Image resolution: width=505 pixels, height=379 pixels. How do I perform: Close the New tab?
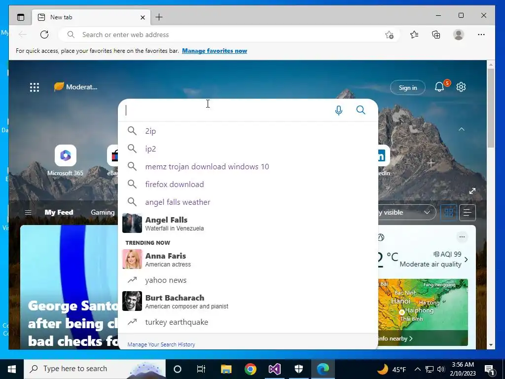(143, 17)
